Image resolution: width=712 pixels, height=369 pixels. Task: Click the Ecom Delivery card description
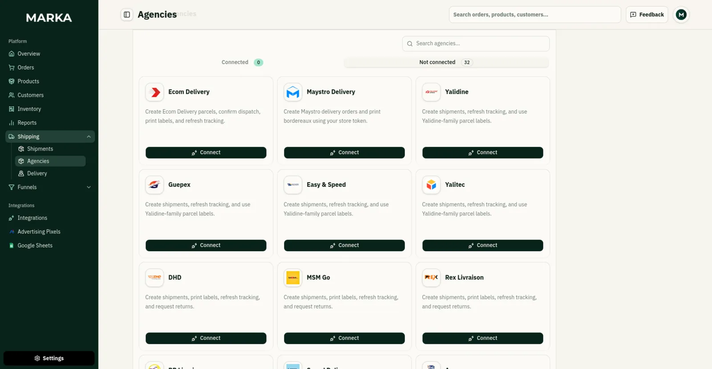tap(203, 116)
